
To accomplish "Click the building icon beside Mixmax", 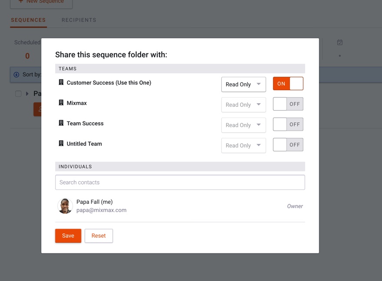I will [x=61, y=103].
